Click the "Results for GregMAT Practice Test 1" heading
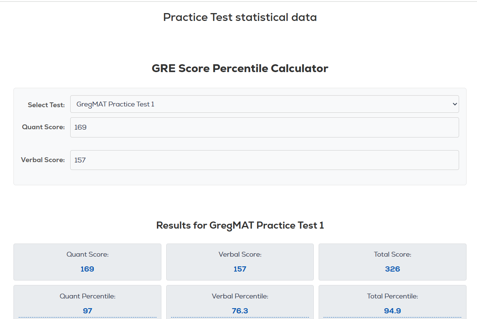Image resolution: width=477 pixels, height=319 pixels. coord(240,225)
